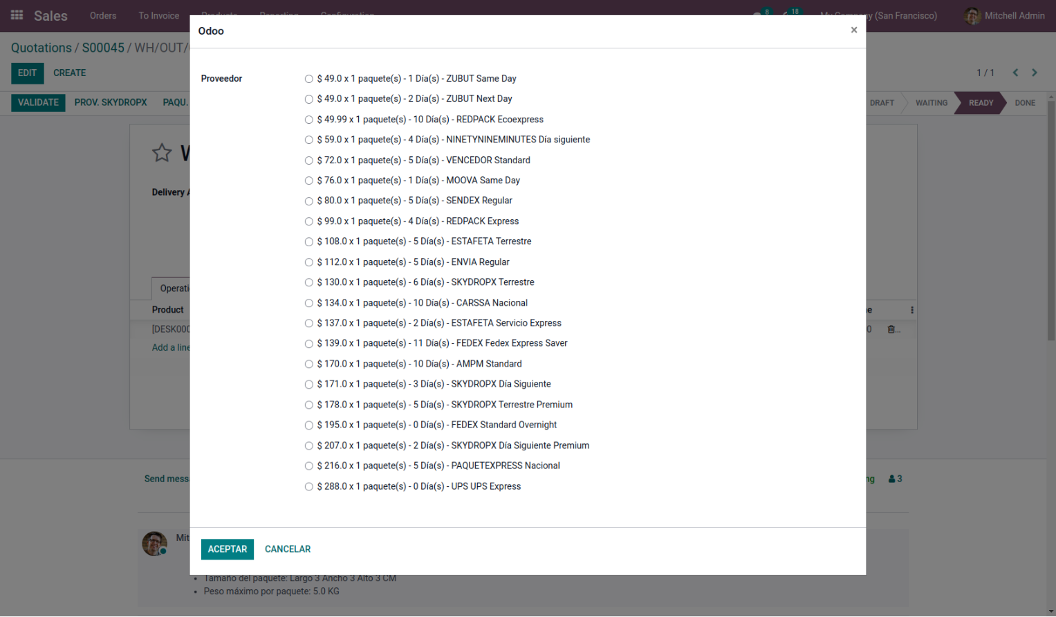Open the To Invoice menu
Image resolution: width=1056 pixels, height=617 pixels.
point(158,15)
